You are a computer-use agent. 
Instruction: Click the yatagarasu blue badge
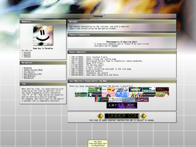[x=128, y=99]
